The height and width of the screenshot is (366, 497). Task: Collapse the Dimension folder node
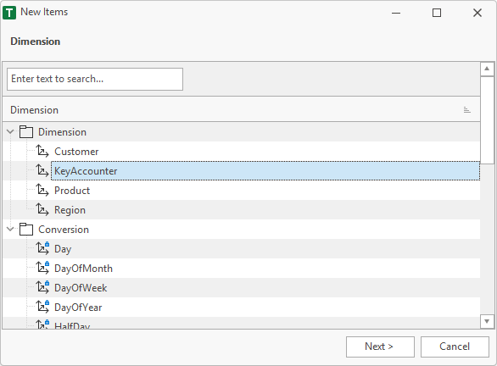(x=10, y=131)
